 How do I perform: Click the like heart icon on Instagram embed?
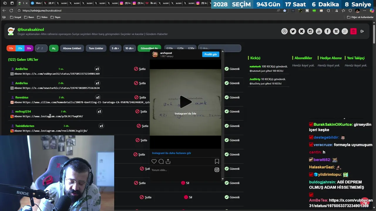(154, 161)
